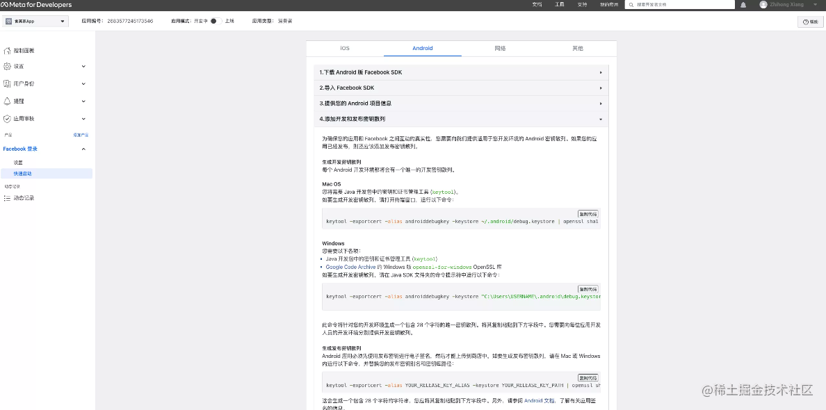Toggle the 应用模式 switch to 上线
826x410 pixels.
click(x=215, y=20)
